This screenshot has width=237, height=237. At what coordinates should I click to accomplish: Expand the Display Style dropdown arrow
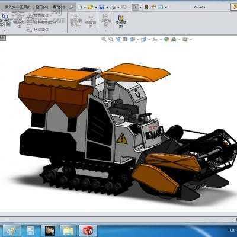[149, 40]
